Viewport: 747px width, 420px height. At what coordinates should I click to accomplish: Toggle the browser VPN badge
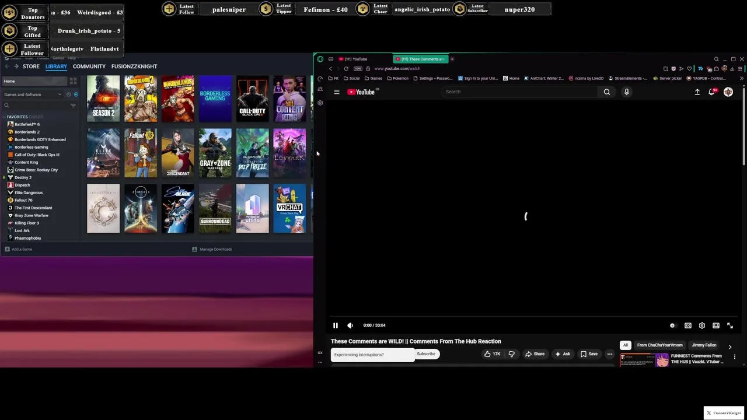click(x=358, y=69)
